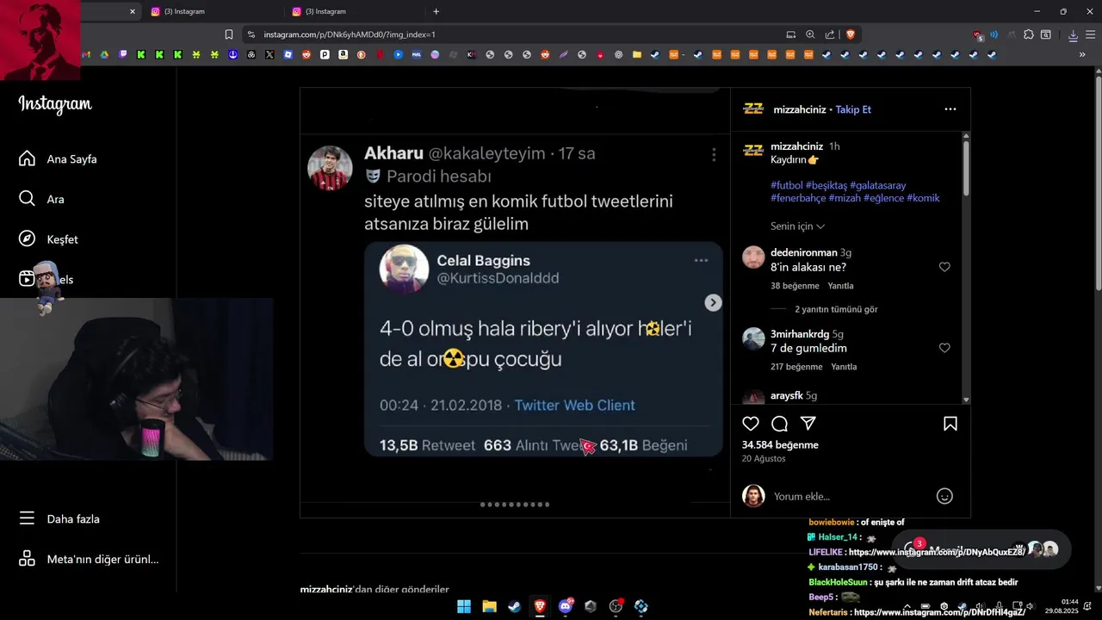Open the post's three-dot options menu
Viewport: 1102px width, 620px height.
click(x=950, y=109)
